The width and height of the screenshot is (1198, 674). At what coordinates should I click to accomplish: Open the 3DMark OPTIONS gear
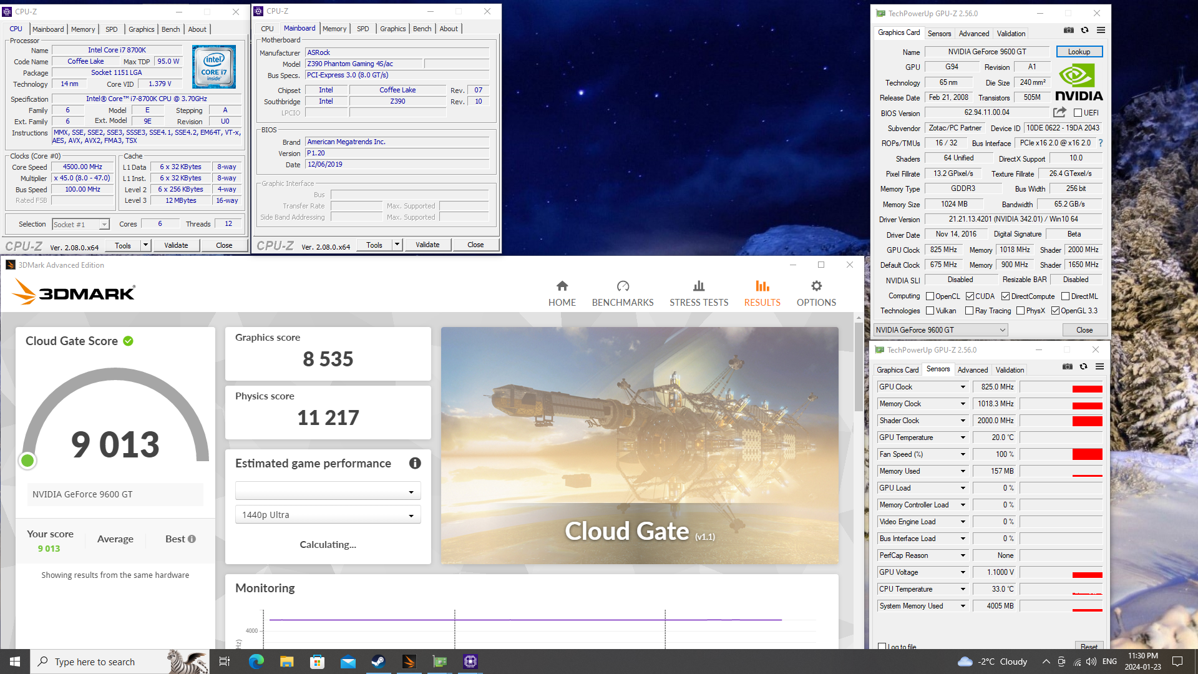click(x=816, y=293)
